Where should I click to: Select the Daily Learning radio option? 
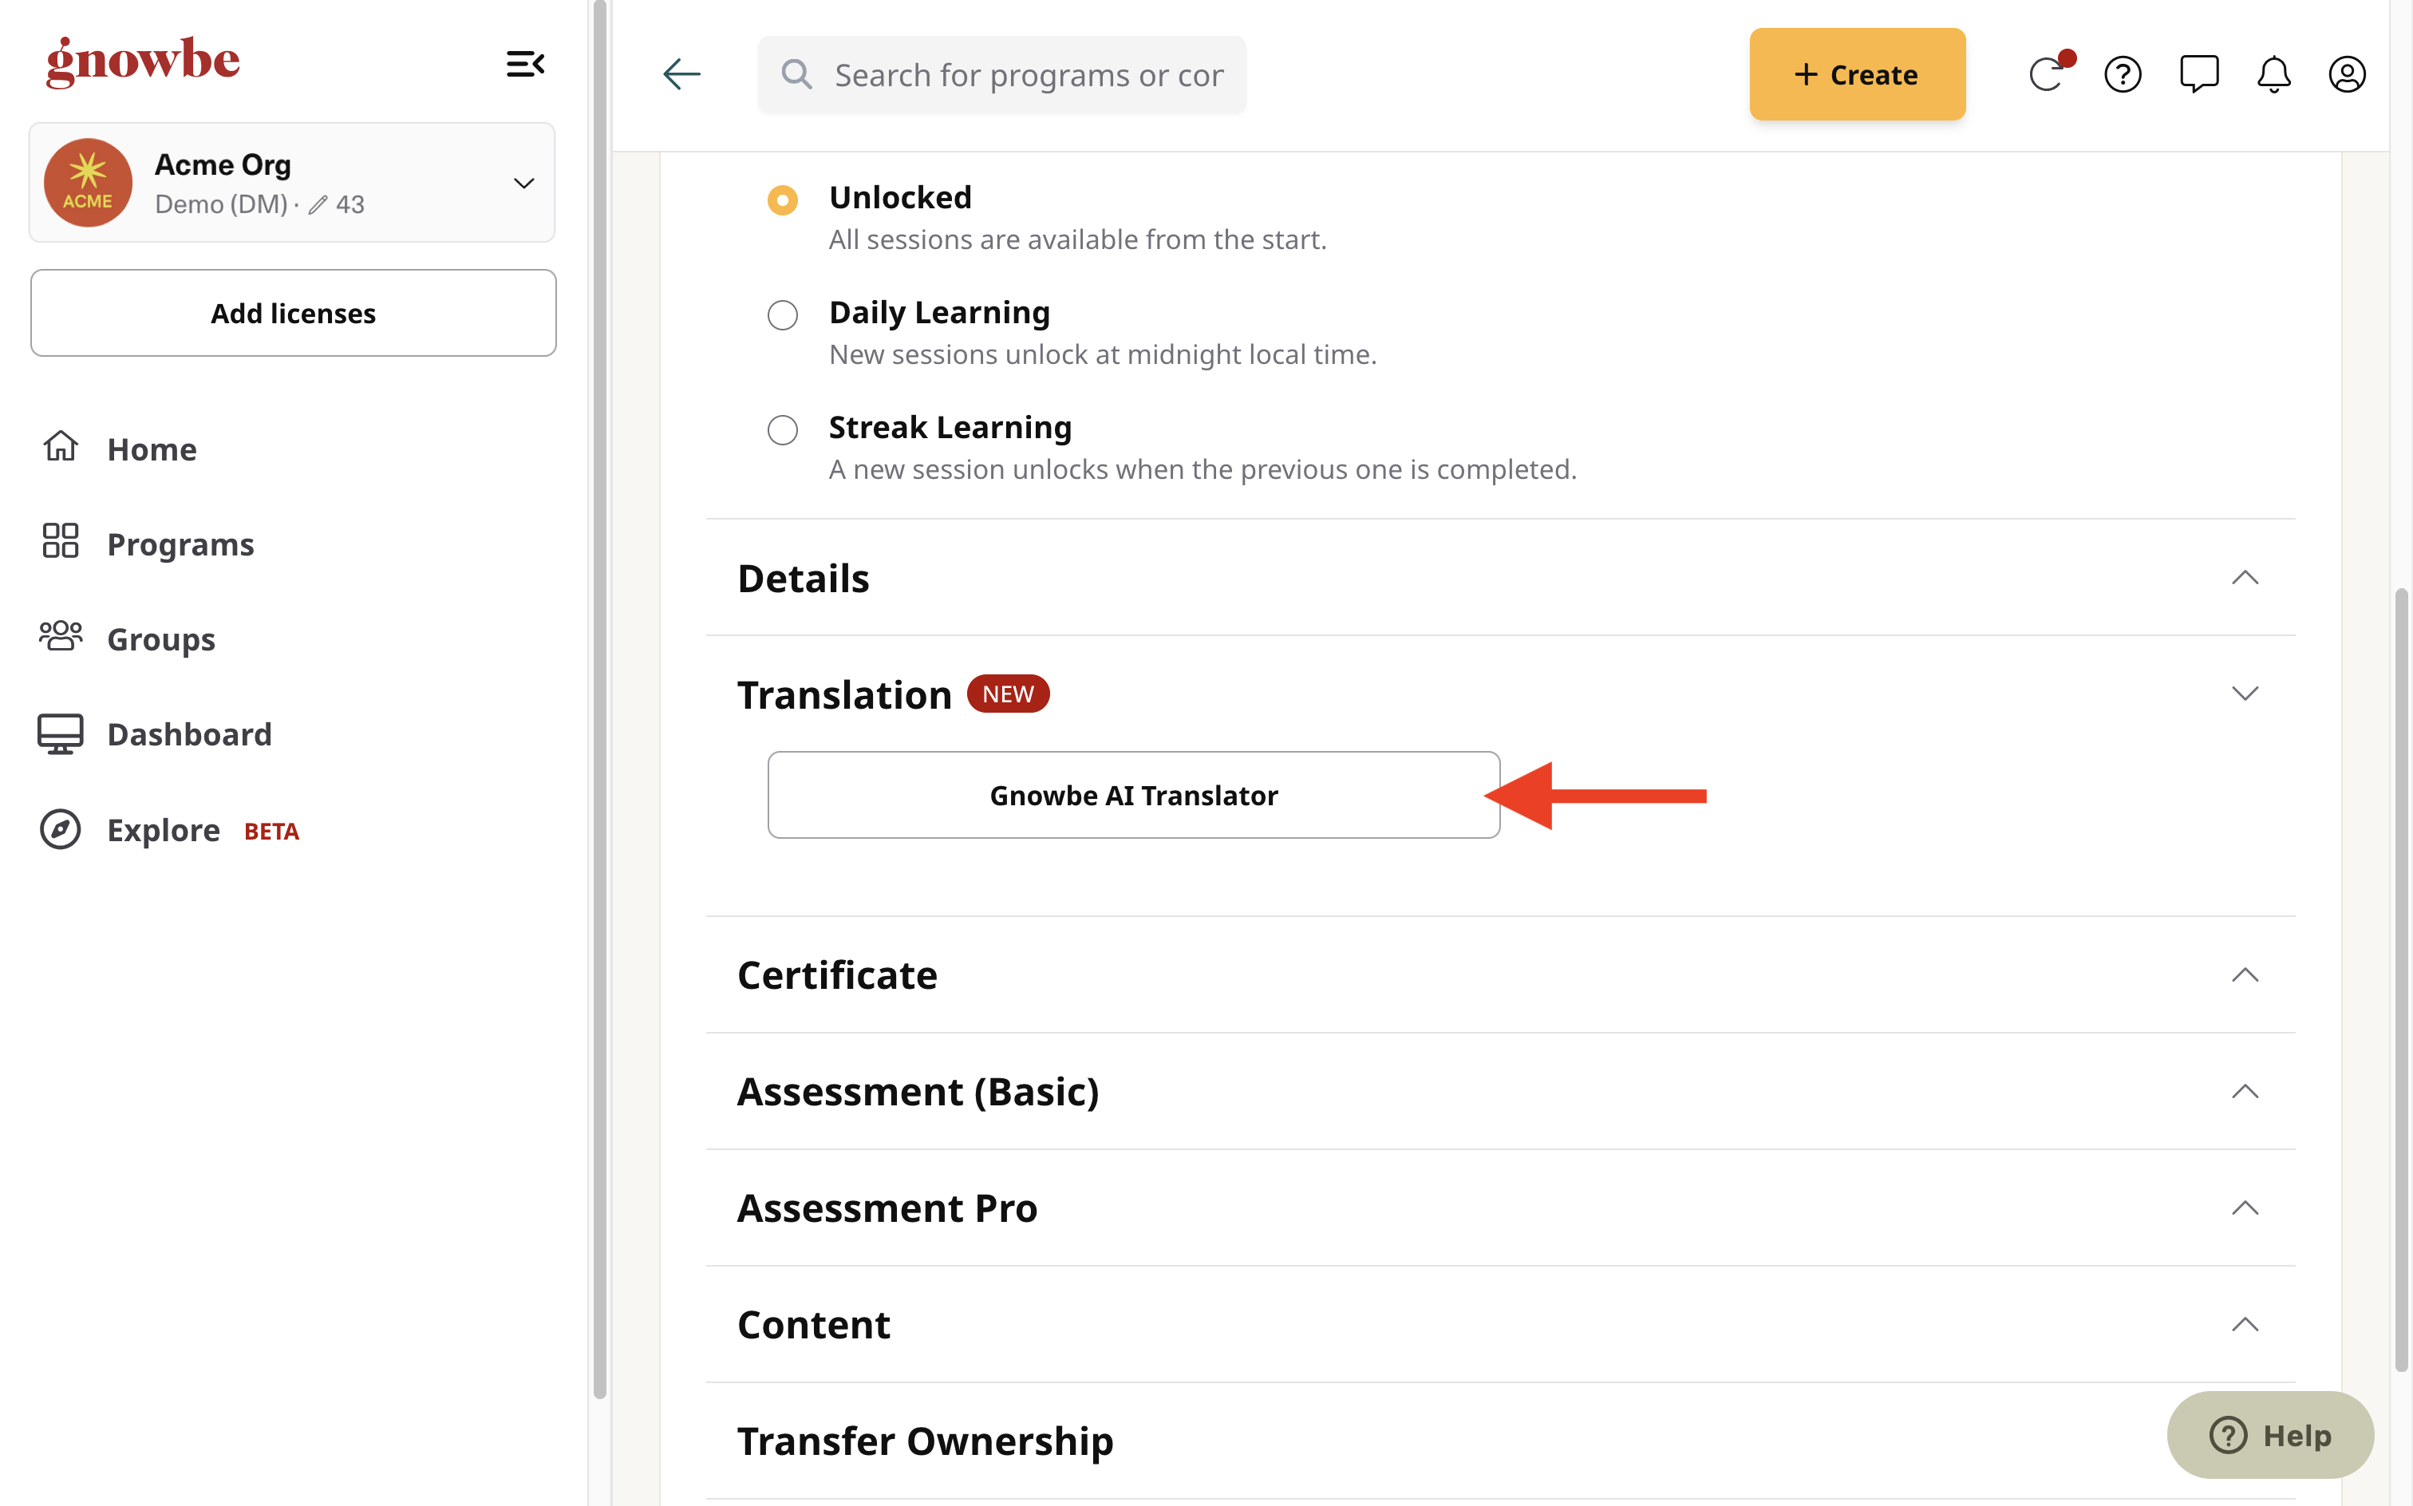point(783,314)
